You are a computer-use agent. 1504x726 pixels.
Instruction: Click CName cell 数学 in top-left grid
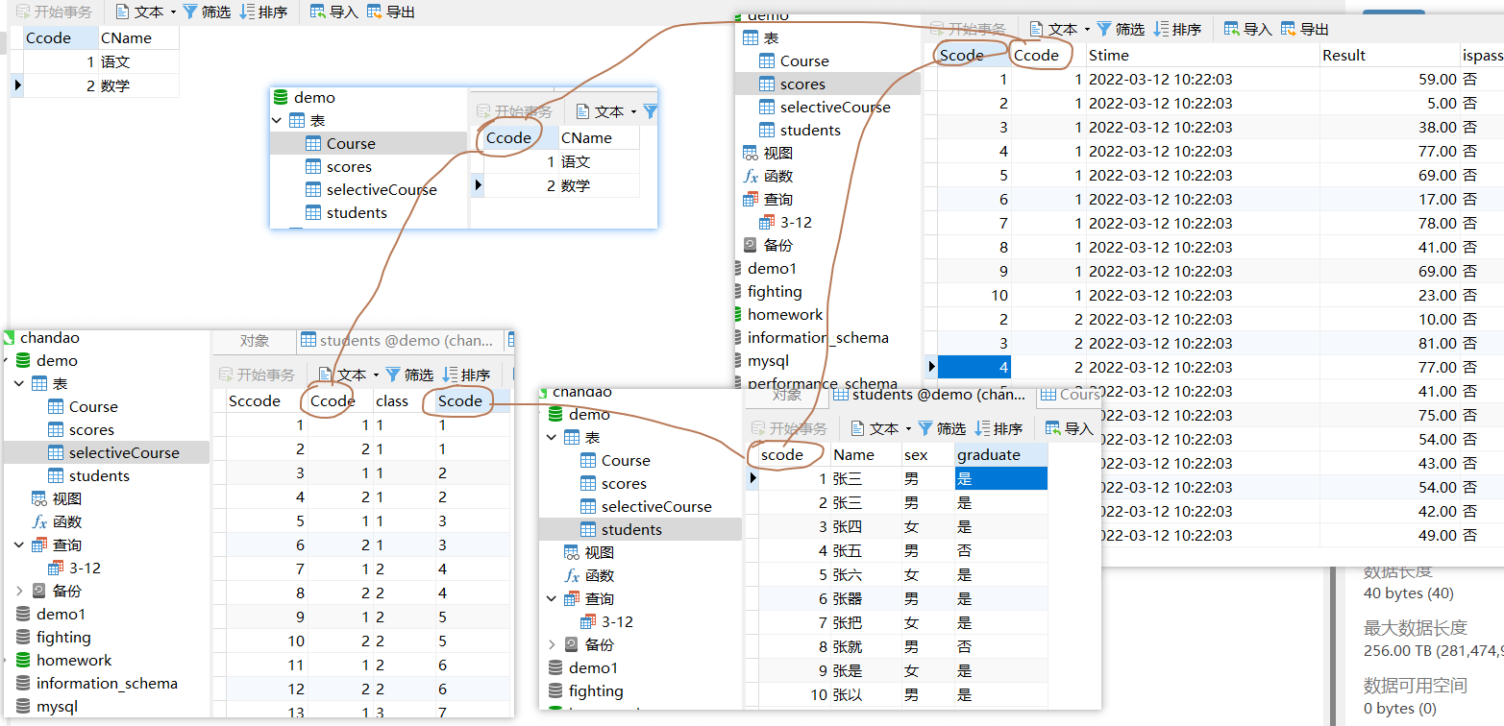138,86
